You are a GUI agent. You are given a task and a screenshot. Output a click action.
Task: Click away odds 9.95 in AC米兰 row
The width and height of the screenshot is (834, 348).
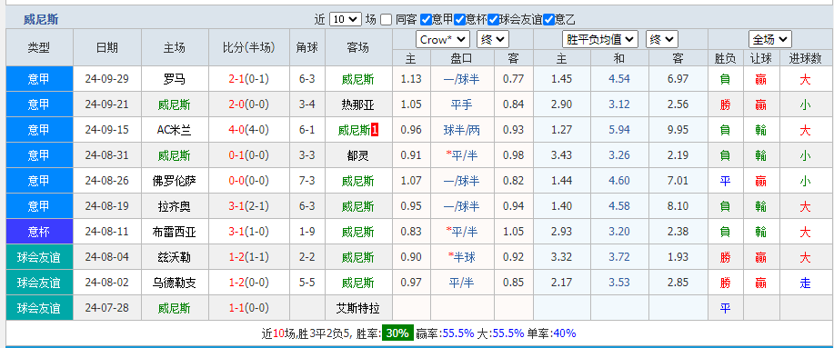coord(678,130)
